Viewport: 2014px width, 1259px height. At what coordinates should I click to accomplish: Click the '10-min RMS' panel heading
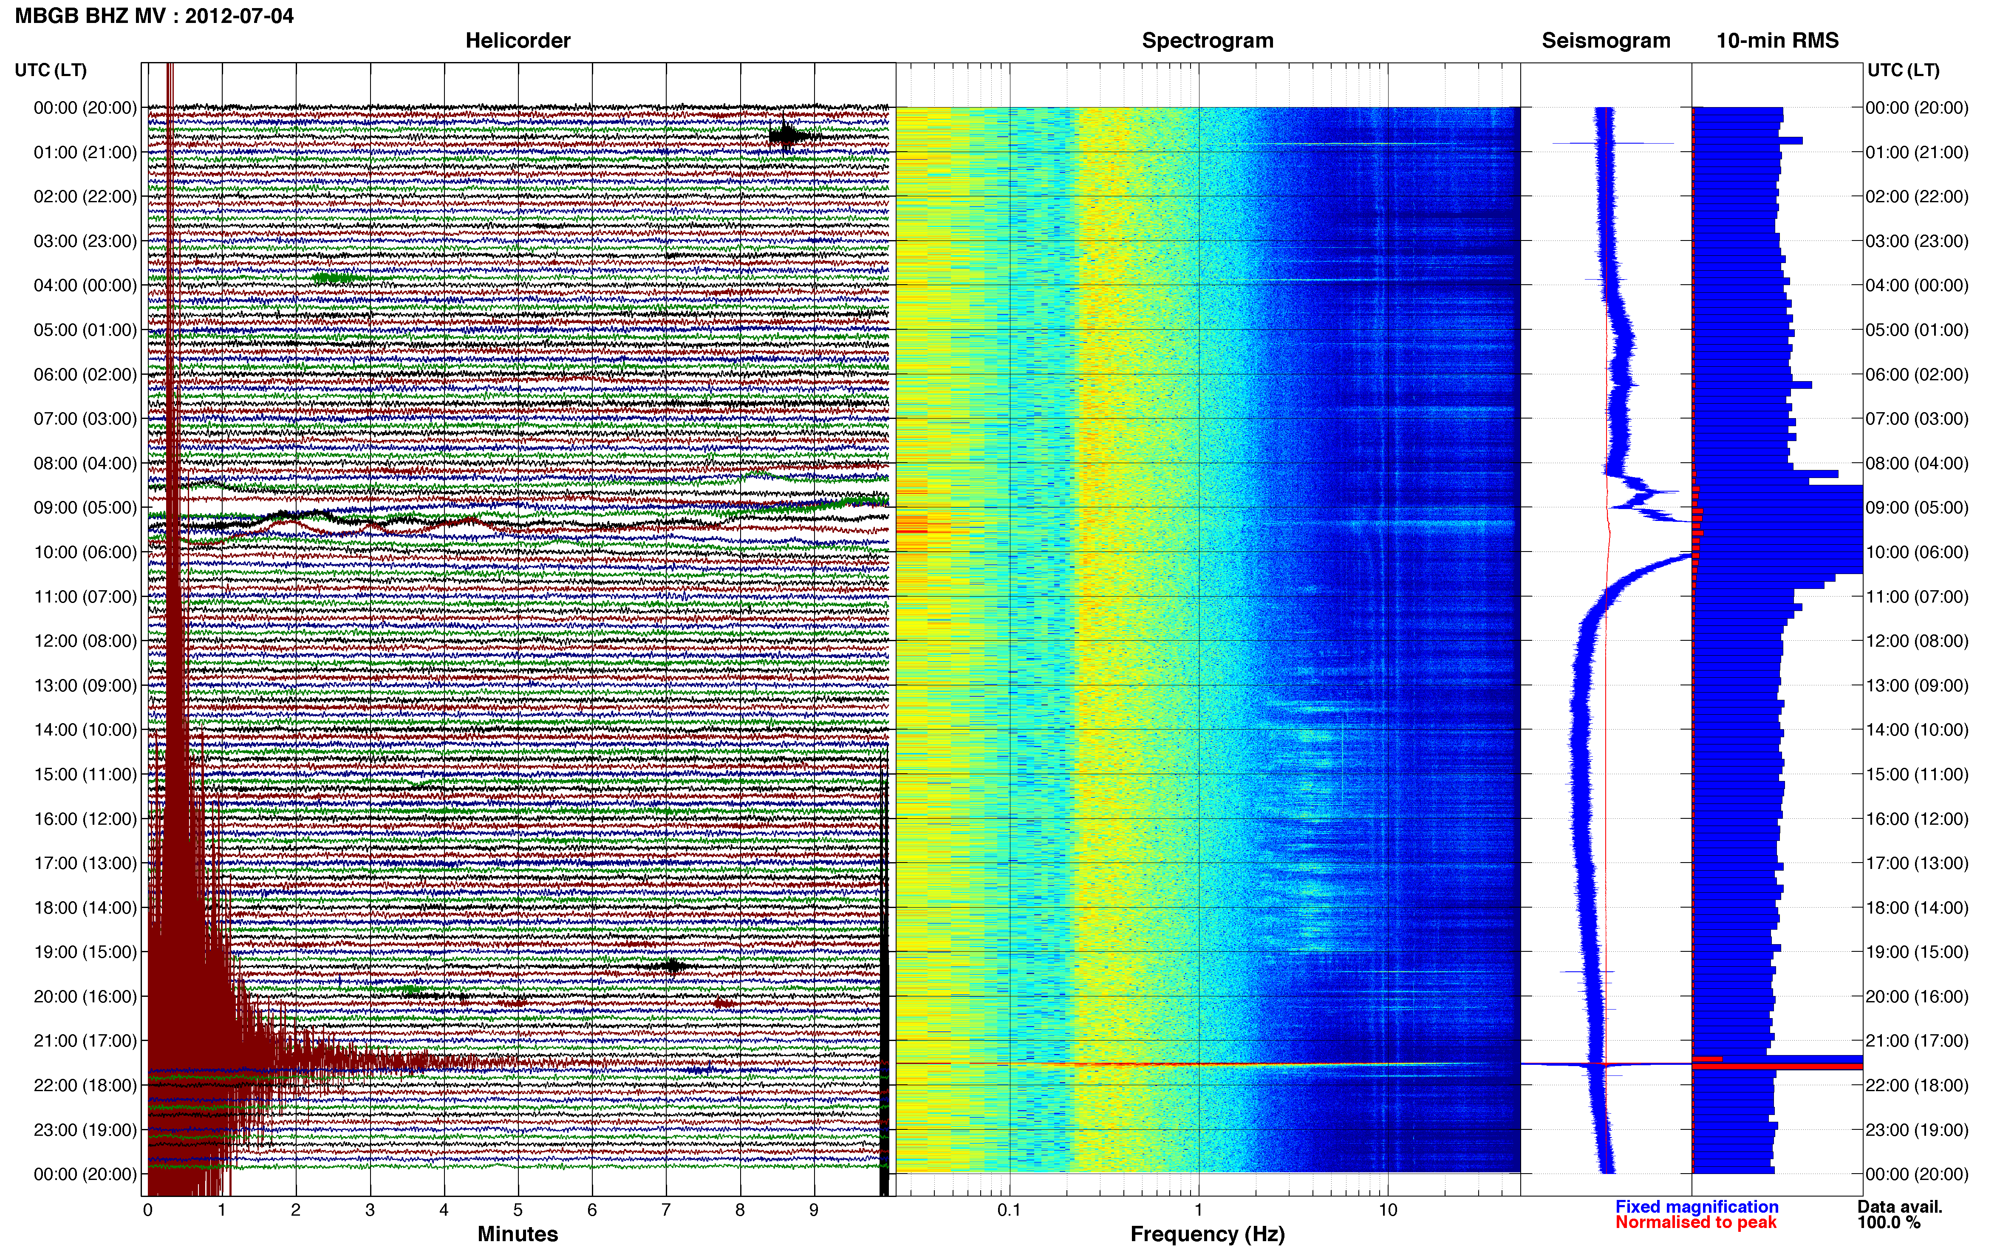tap(1778, 41)
